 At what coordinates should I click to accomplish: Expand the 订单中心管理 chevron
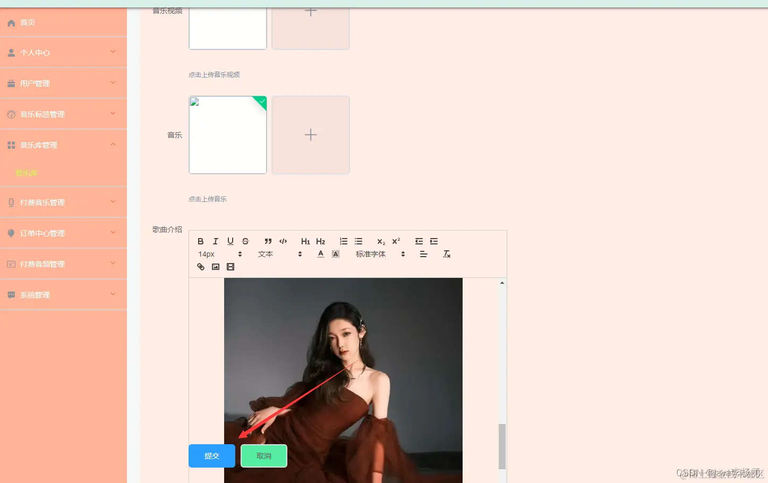[113, 232]
